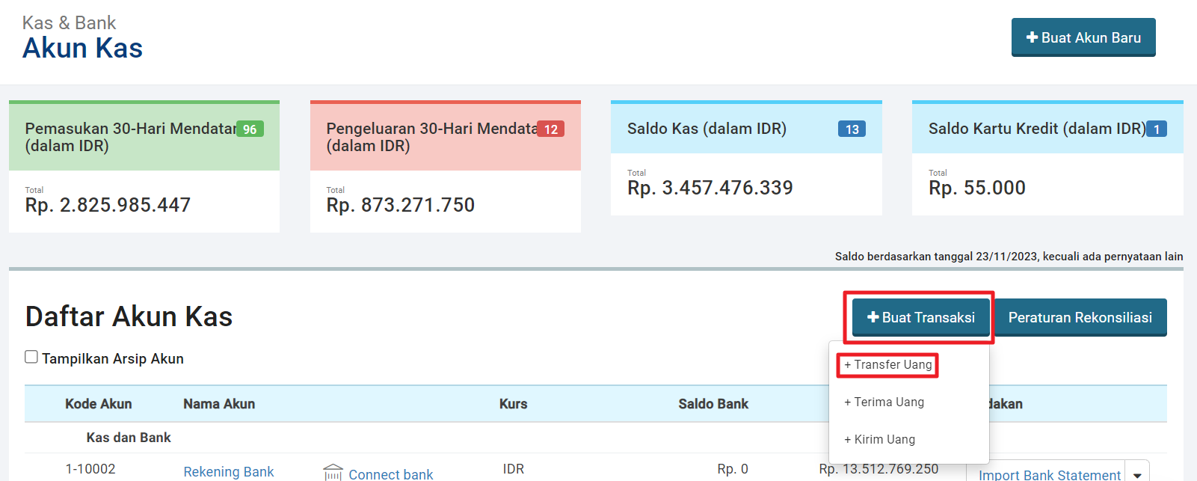This screenshot has width=1197, height=481.
Task: Click the bank building icon beside Connect bank
Action: click(333, 473)
